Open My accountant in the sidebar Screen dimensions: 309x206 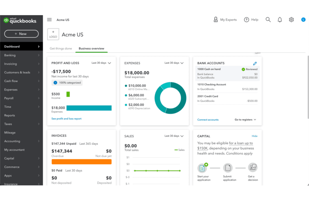(21, 150)
